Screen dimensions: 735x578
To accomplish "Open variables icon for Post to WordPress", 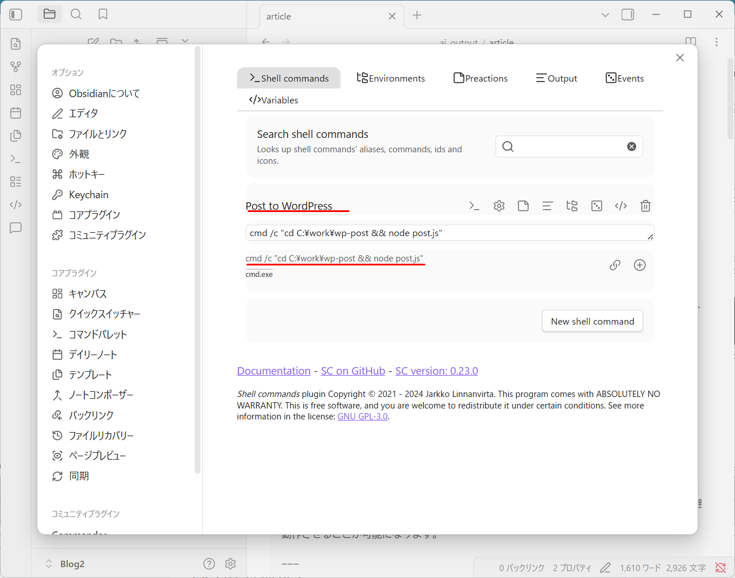I will click(621, 206).
